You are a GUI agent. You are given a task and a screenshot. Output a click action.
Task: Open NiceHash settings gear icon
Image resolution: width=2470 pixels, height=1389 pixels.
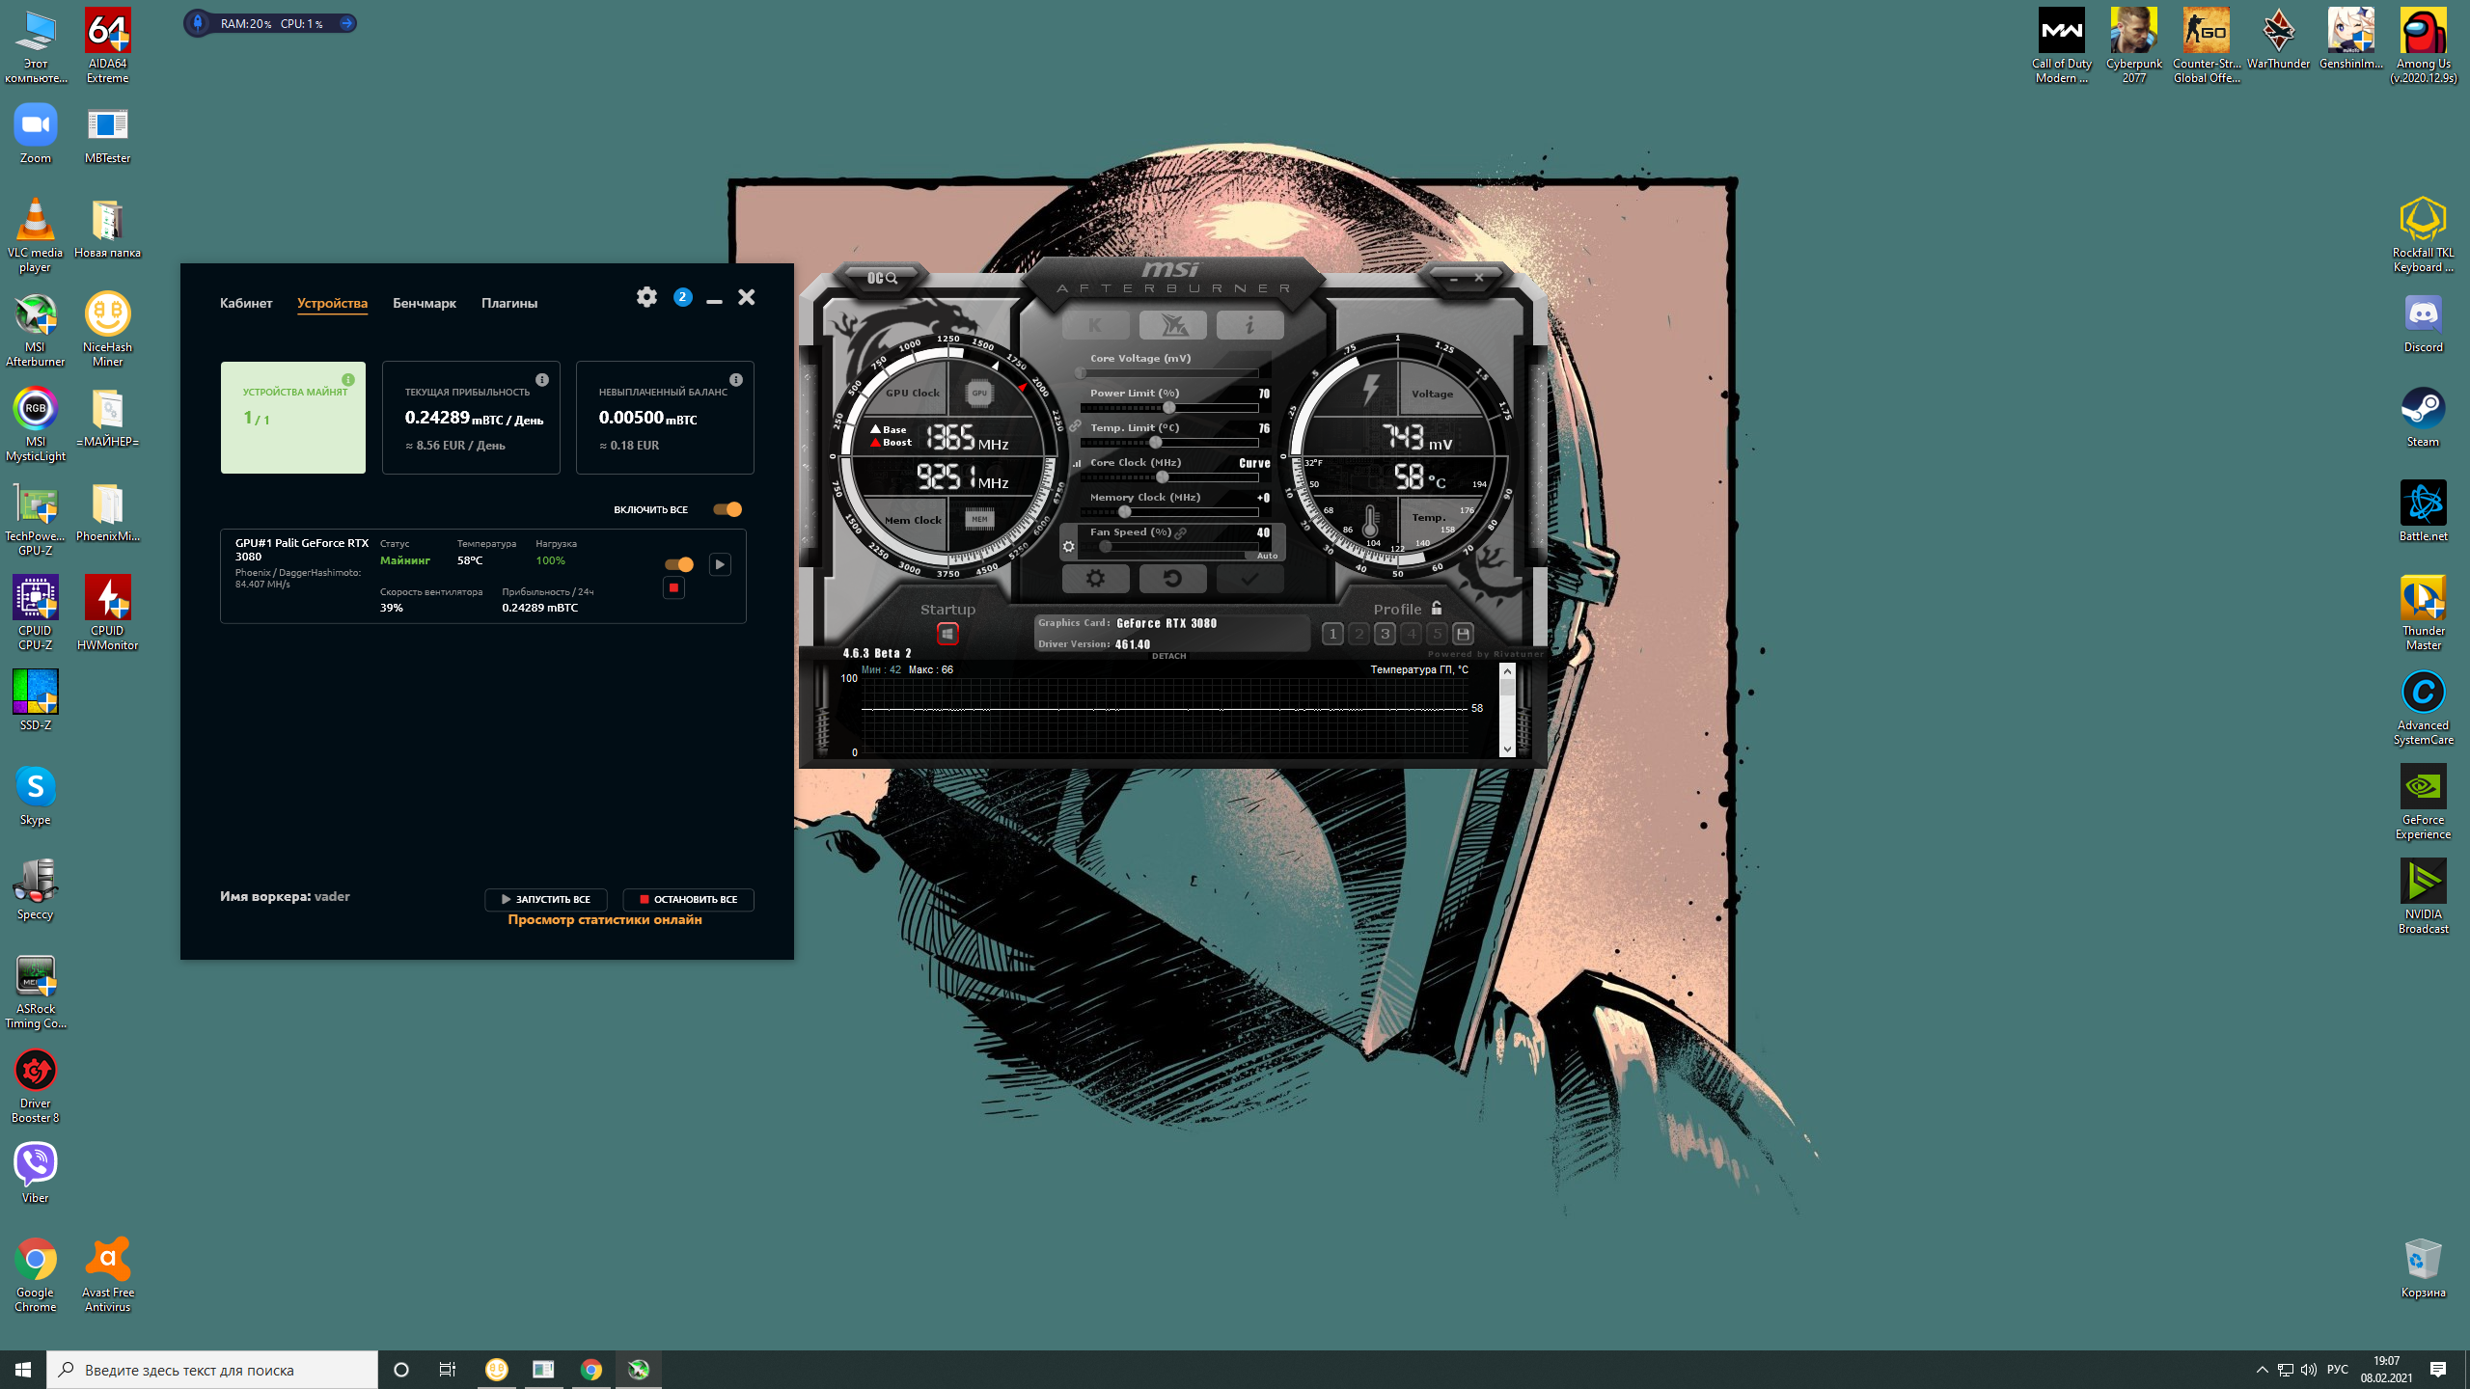point(646,297)
